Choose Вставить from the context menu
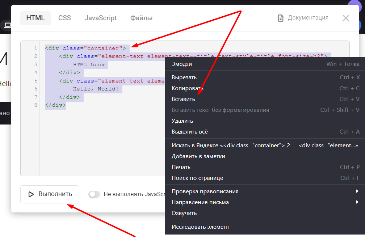 point(265,99)
